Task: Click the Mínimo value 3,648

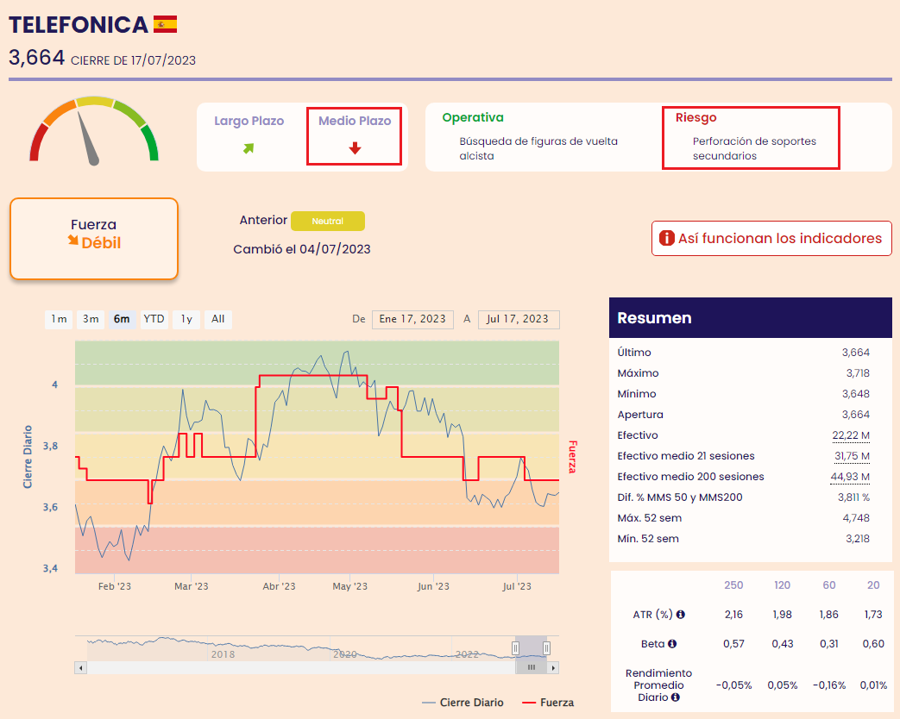Action: 856,394
